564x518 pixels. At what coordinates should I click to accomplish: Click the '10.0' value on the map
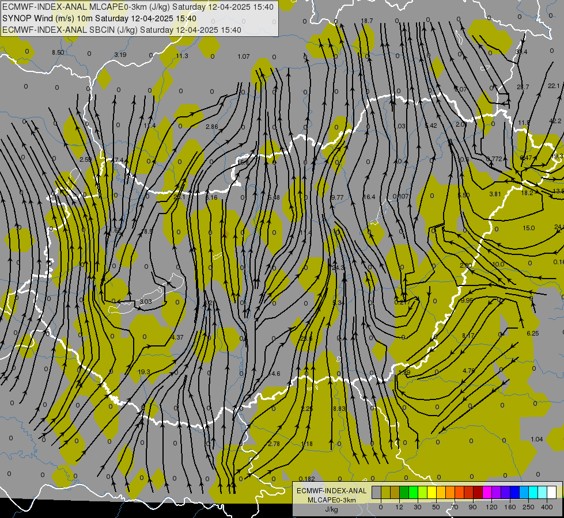(498, 264)
